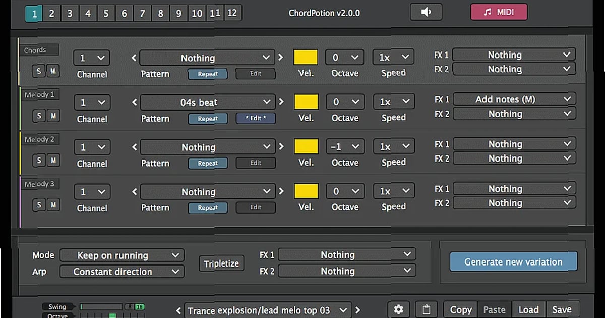Open the settings gear icon
The width and height of the screenshot is (605, 318).
(399, 309)
